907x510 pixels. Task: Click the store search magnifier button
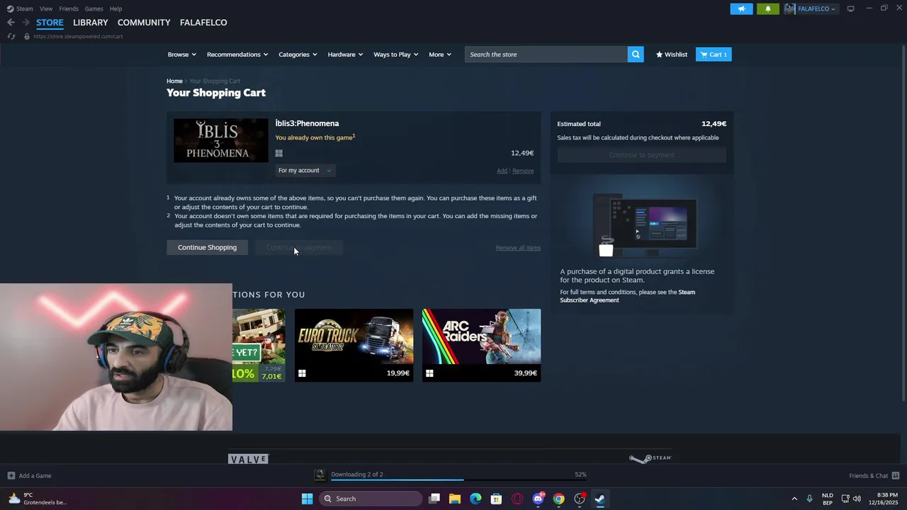click(636, 55)
